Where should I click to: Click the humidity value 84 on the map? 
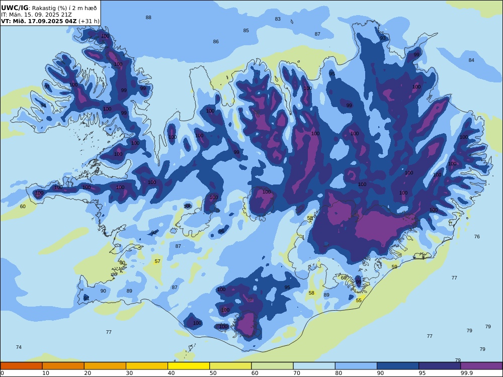click(471, 60)
